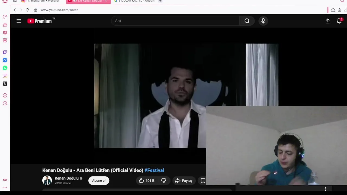Open the YouTube upload/create icon
This screenshot has height=195, width=347.
[328, 21]
